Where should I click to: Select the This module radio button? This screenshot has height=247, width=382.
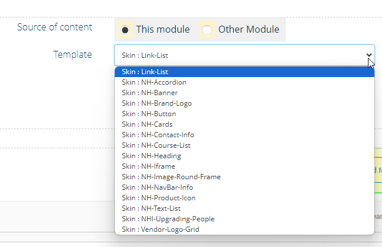(x=125, y=29)
